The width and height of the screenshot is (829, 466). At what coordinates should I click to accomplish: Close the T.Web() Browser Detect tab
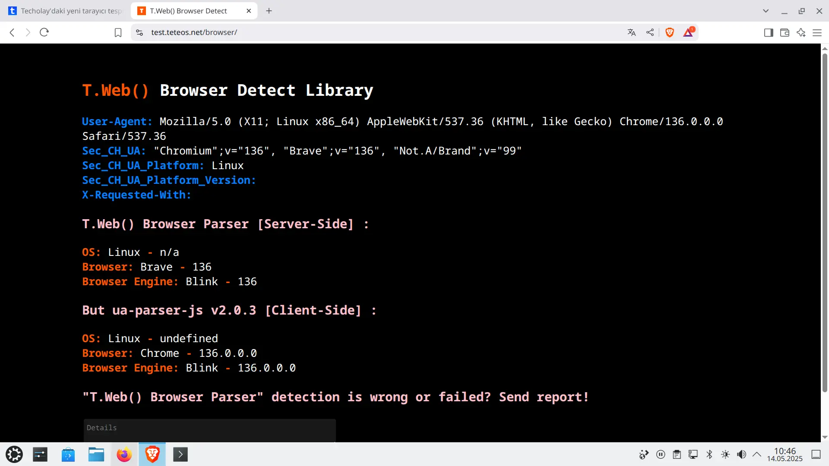coord(249,11)
